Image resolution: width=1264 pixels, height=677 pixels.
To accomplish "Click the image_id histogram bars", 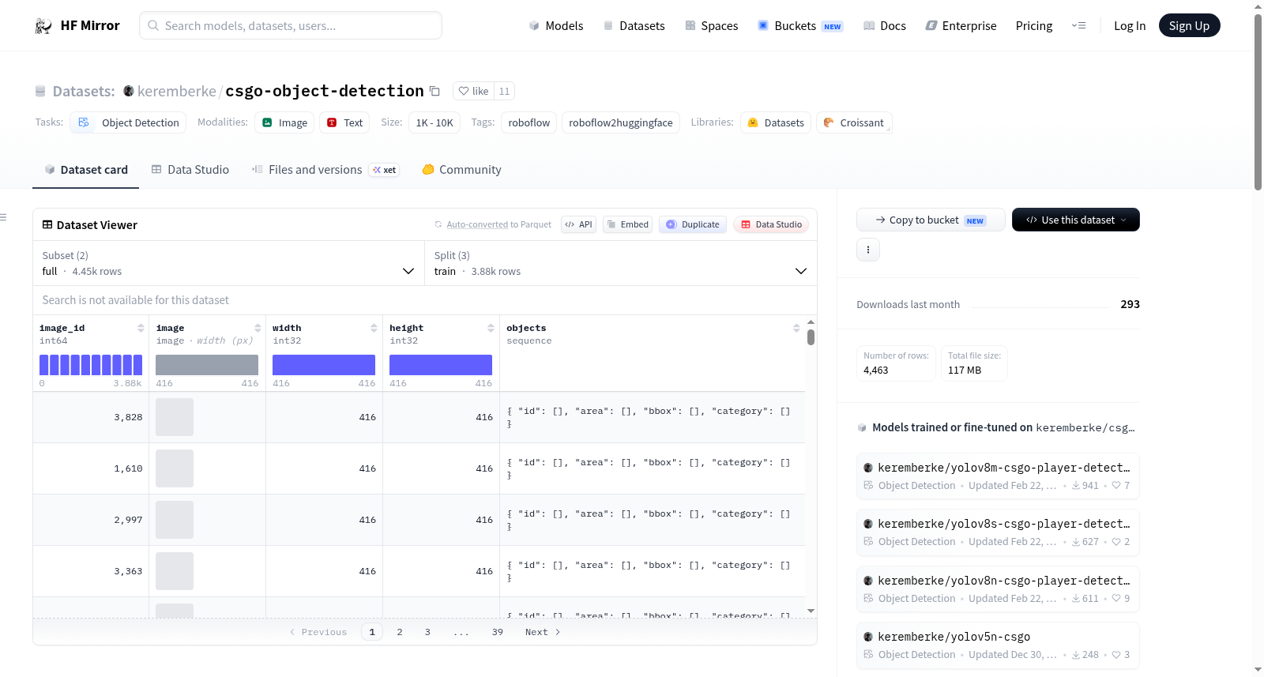I will tap(91, 365).
